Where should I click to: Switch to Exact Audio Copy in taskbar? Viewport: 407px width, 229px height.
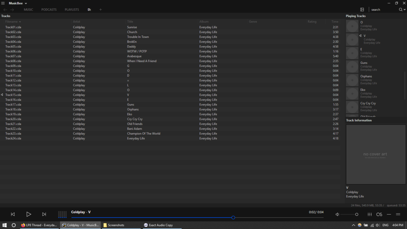162,225
